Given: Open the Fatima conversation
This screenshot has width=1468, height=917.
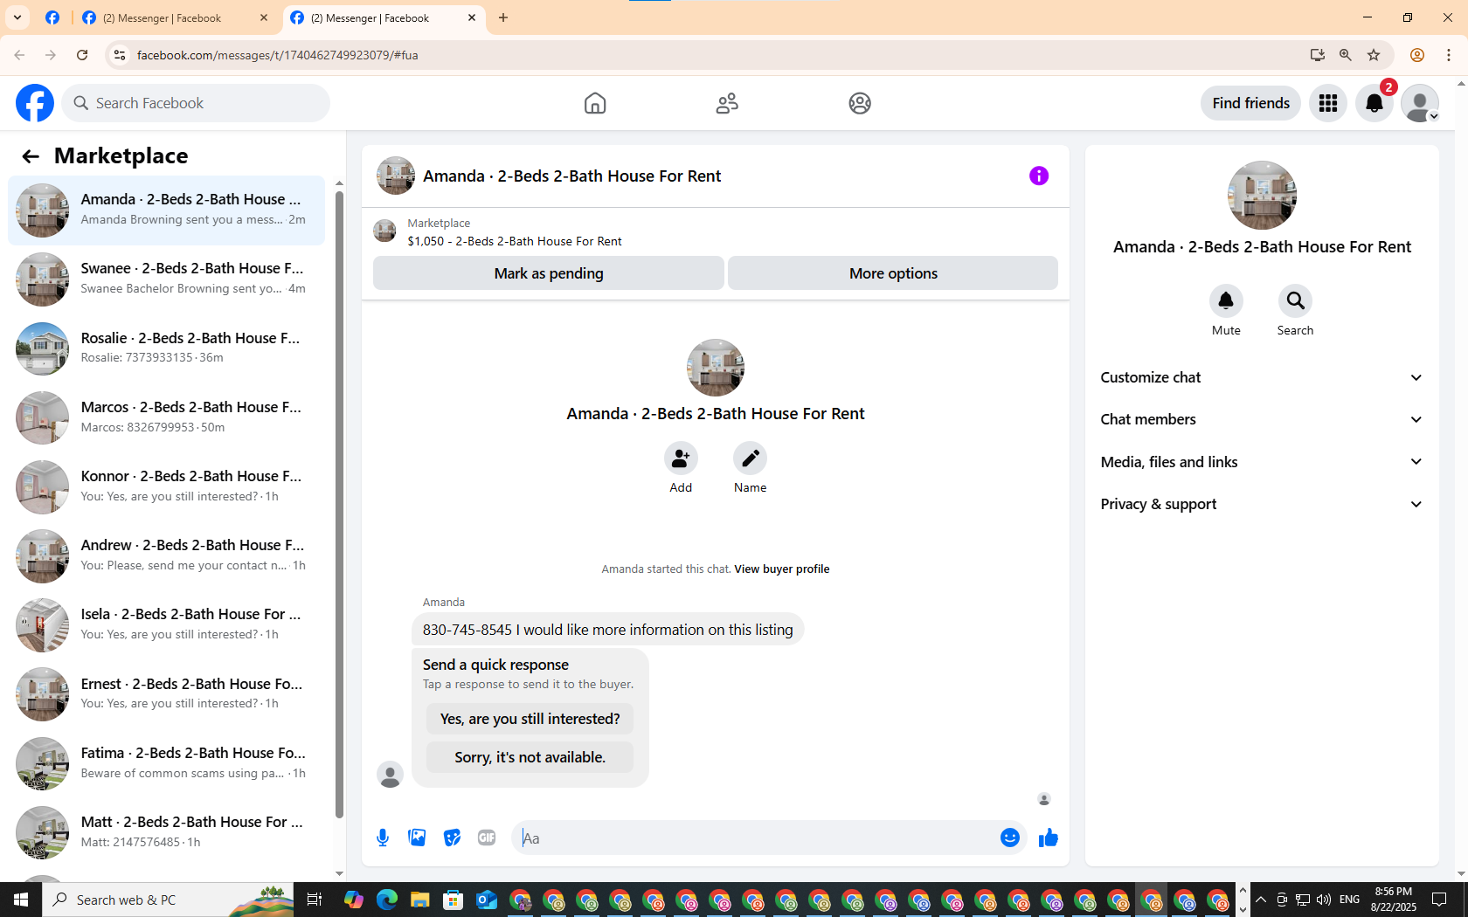Looking at the screenshot, I should pos(166,763).
